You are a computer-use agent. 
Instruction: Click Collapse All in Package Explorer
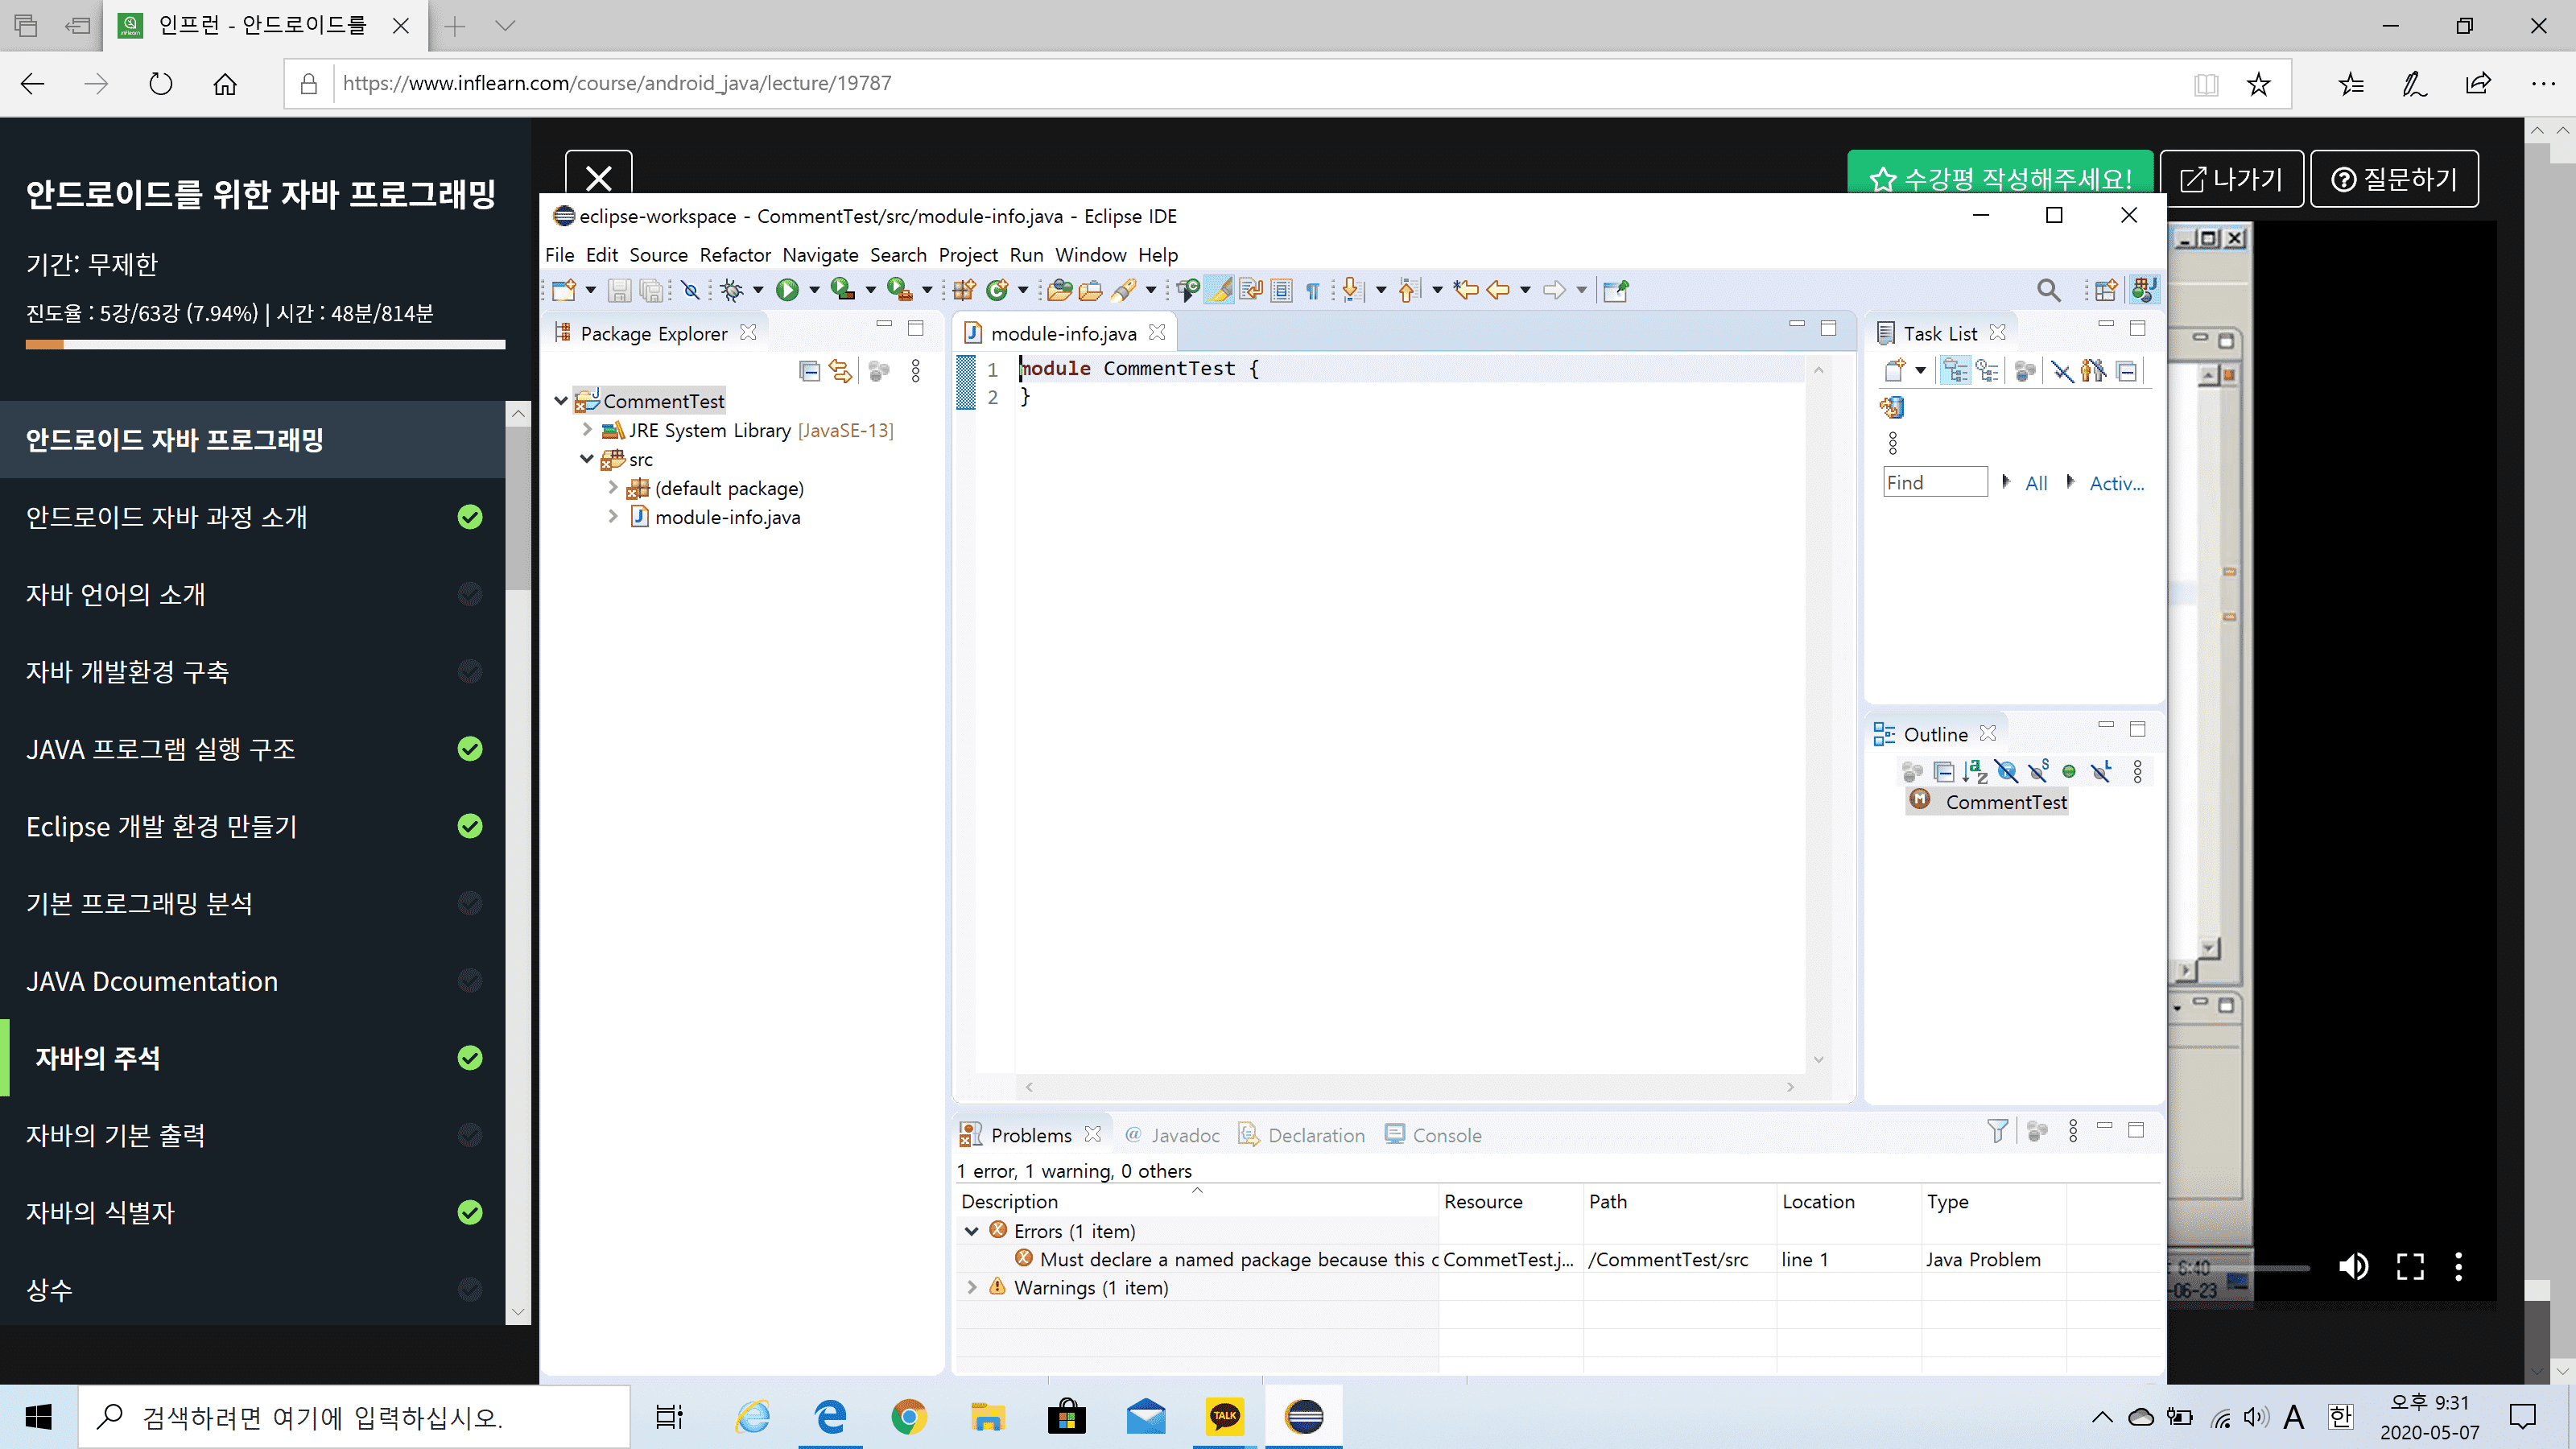click(x=809, y=371)
